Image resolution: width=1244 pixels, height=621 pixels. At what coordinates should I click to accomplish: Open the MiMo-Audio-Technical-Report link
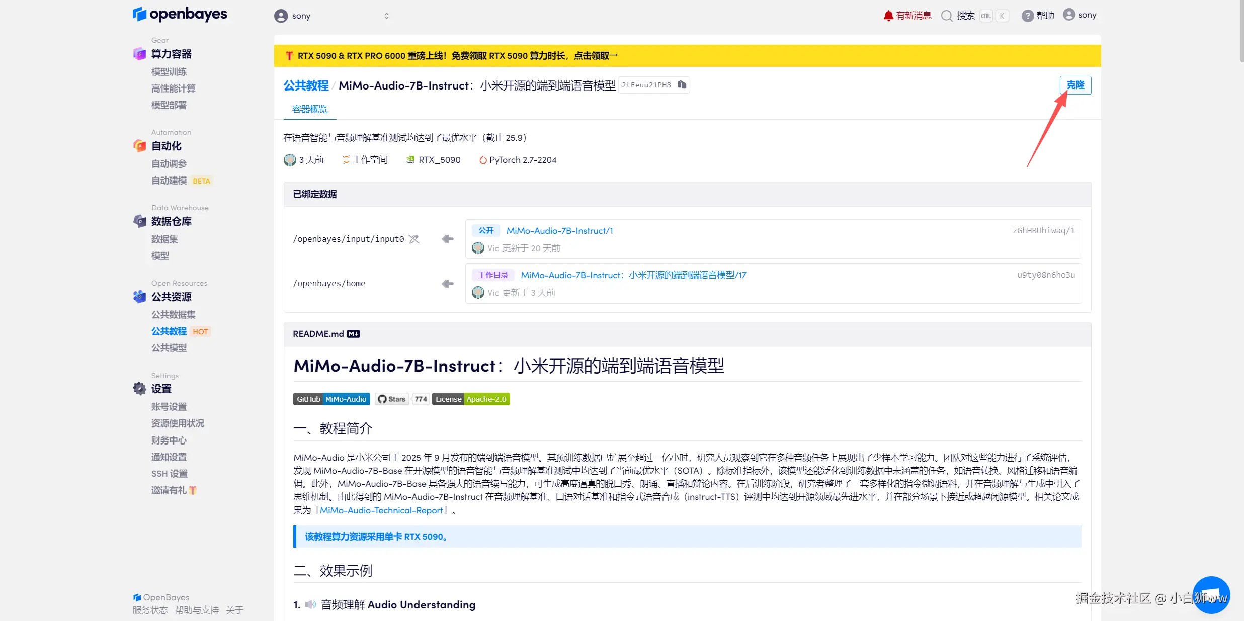(381, 510)
